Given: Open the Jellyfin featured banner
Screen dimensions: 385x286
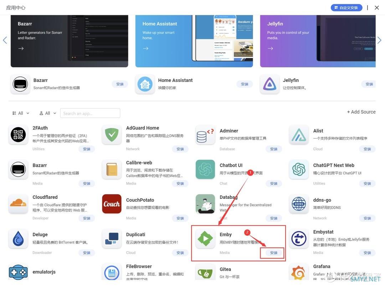Looking at the screenshot, I should [318, 41].
